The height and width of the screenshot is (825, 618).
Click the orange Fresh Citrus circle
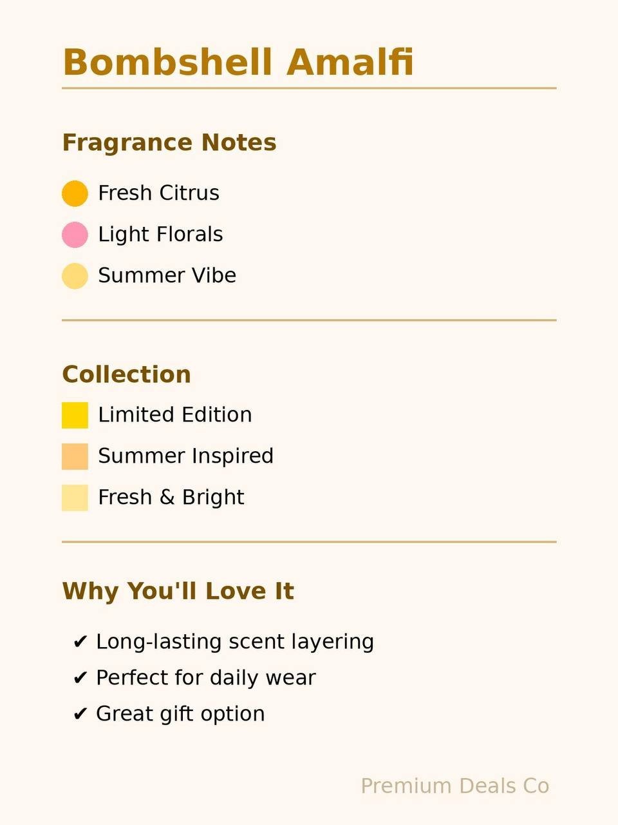(75, 193)
